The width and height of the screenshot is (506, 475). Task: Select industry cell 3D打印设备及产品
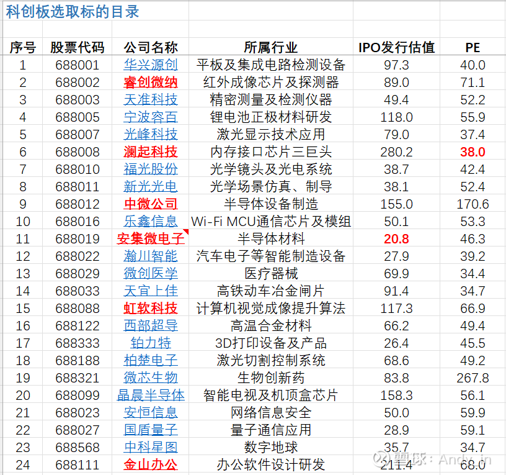tap(271, 343)
